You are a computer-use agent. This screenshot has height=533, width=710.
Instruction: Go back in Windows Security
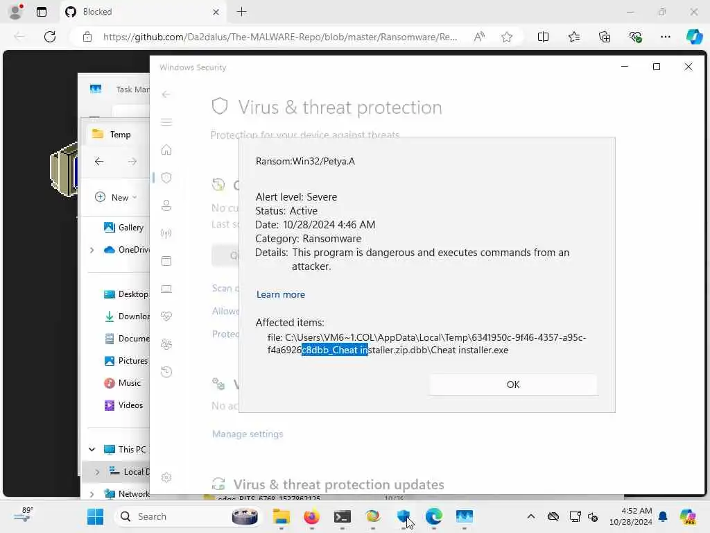(x=166, y=94)
